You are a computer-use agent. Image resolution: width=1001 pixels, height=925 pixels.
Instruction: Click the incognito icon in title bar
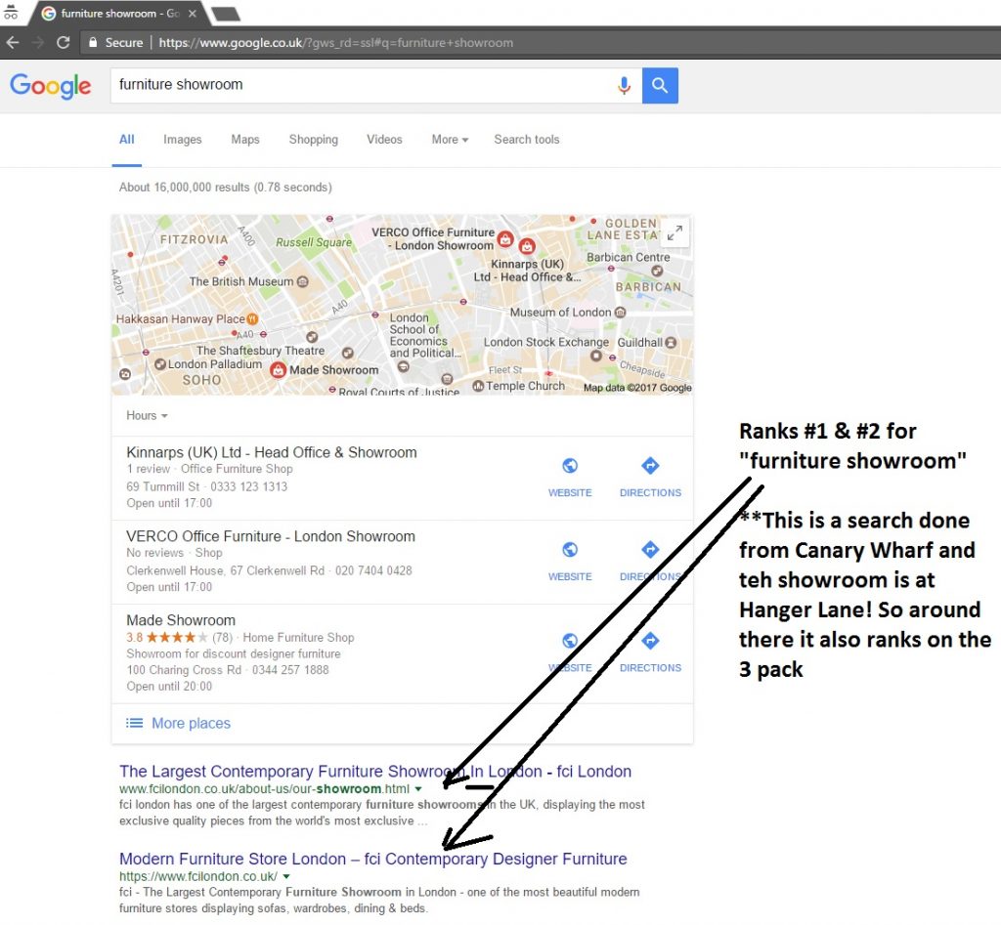point(11,12)
